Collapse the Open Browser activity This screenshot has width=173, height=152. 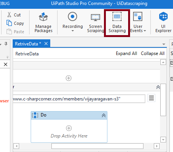(x=158, y=87)
